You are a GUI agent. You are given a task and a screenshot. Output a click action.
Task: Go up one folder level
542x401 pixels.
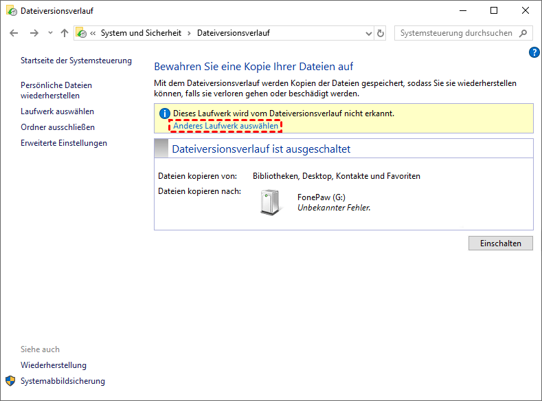click(65, 33)
